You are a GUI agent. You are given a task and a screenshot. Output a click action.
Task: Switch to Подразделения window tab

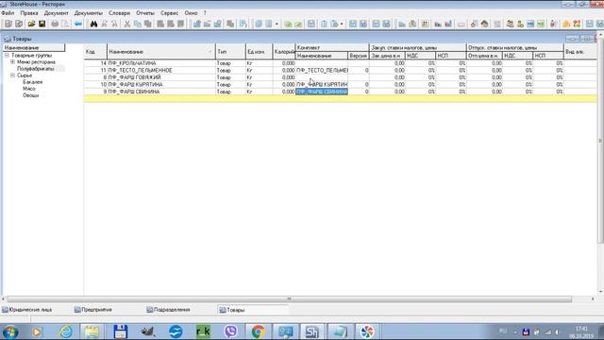[x=168, y=310]
